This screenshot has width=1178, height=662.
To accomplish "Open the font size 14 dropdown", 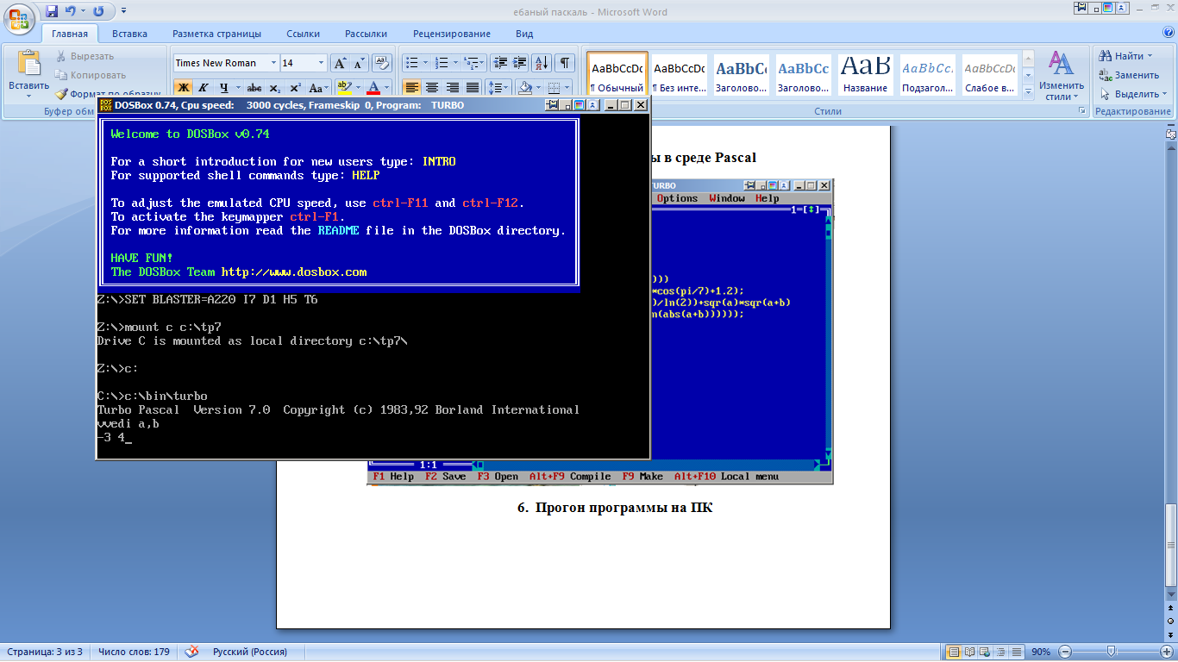I will (x=322, y=63).
